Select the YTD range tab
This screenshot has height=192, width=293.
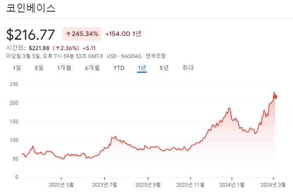click(119, 68)
